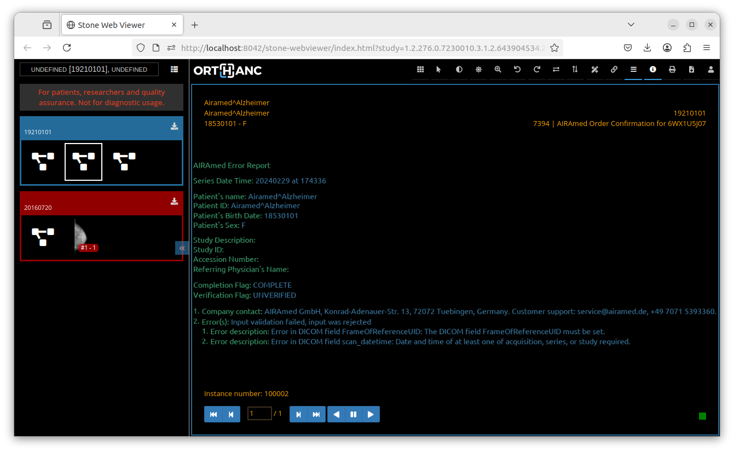
Task: Switch the study list view mode
Action: (x=174, y=70)
